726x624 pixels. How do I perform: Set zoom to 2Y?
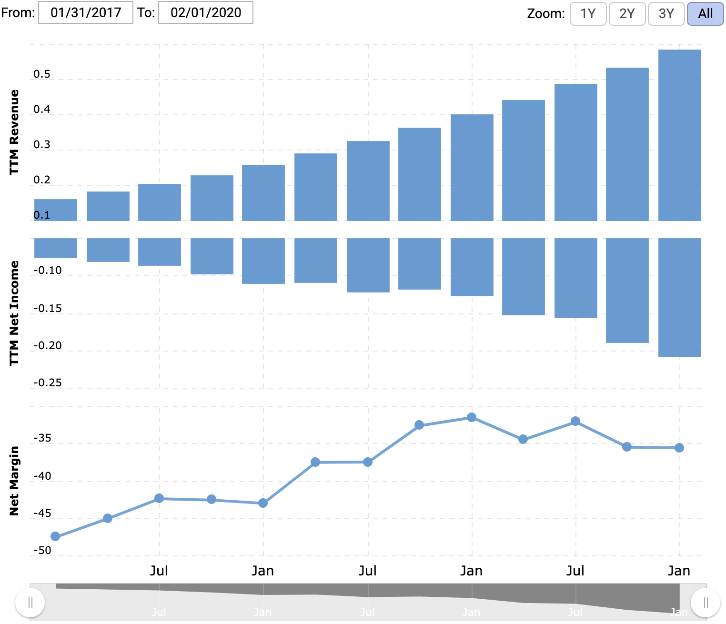627,13
